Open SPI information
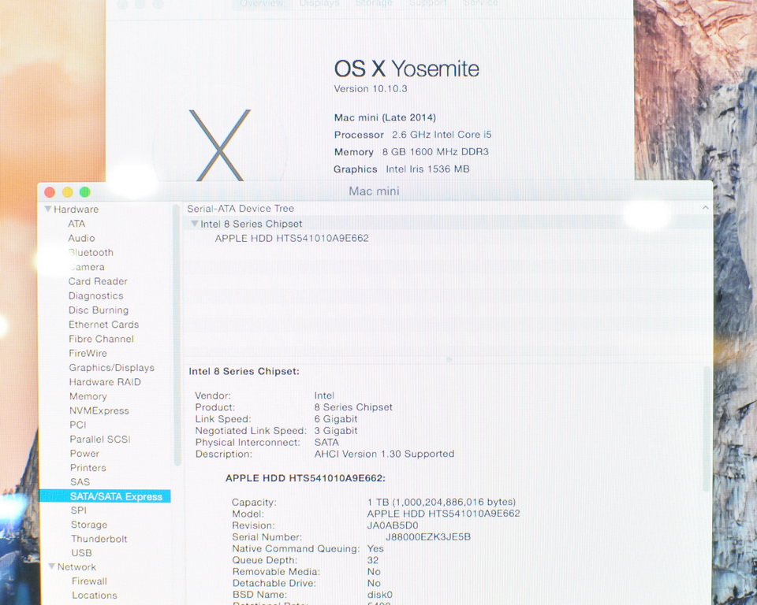The width and height of the screenshot is (757, 605). pyautogui.click(x=78, y=510)
